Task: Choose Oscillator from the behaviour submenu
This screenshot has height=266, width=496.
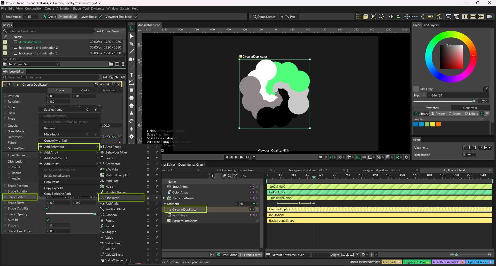Action: click(112, 198)
